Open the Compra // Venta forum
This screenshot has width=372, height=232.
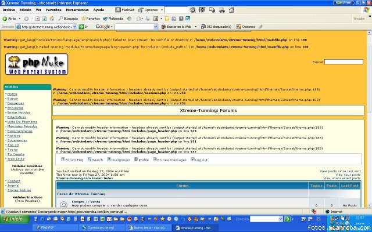click(86, 202)
